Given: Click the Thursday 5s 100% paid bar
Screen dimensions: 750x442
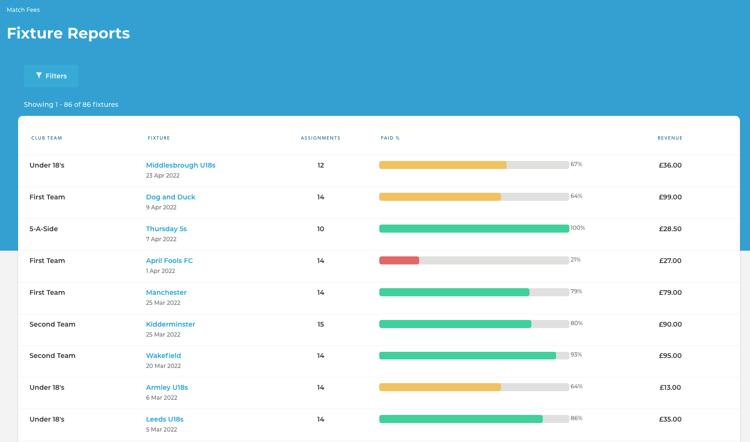Looking at the screenshot, I should click(x=474, y=229).
